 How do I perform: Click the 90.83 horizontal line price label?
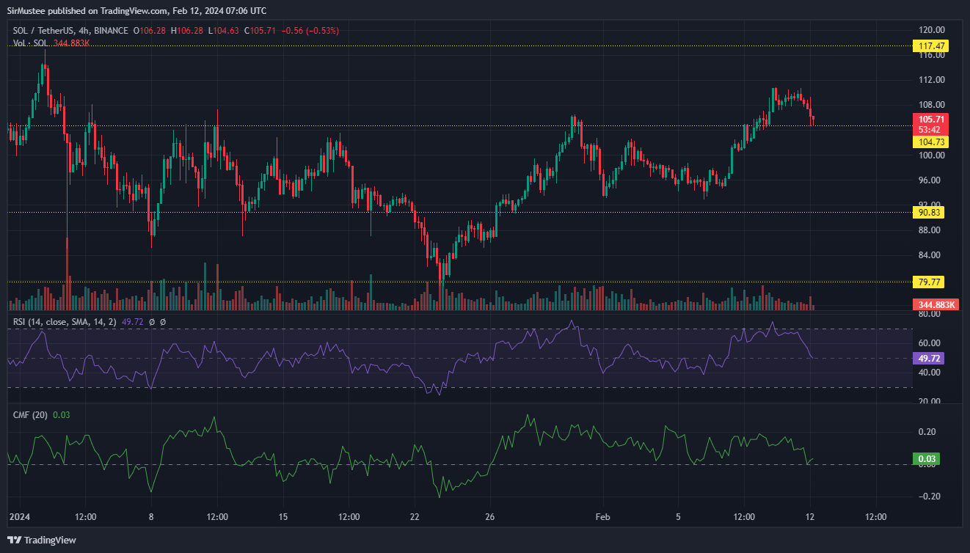tap(927, 213)
